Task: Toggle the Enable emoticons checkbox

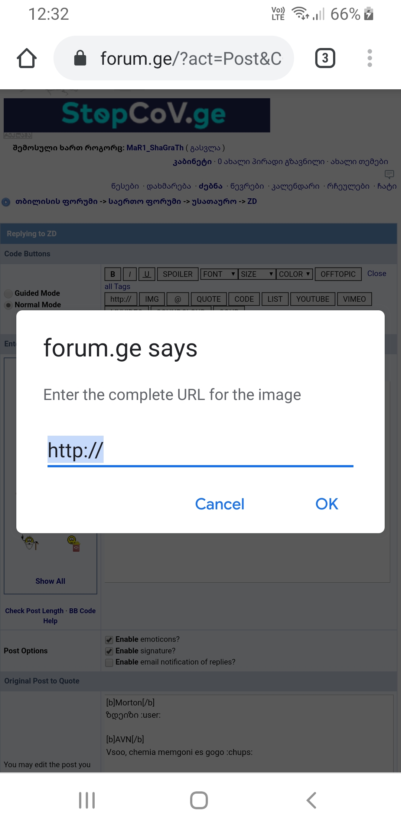Action: point(109,640)
